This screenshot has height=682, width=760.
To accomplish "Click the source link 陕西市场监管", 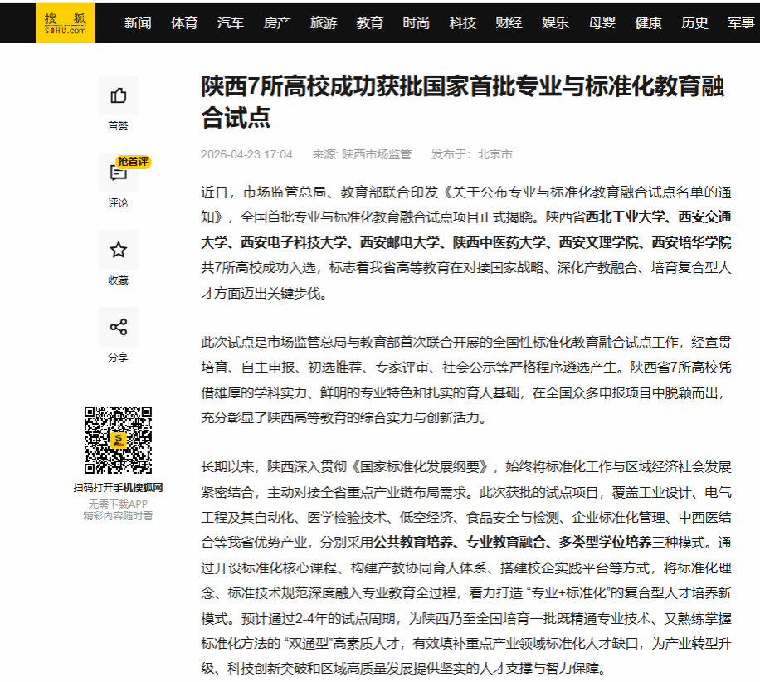I will point(377,154).
